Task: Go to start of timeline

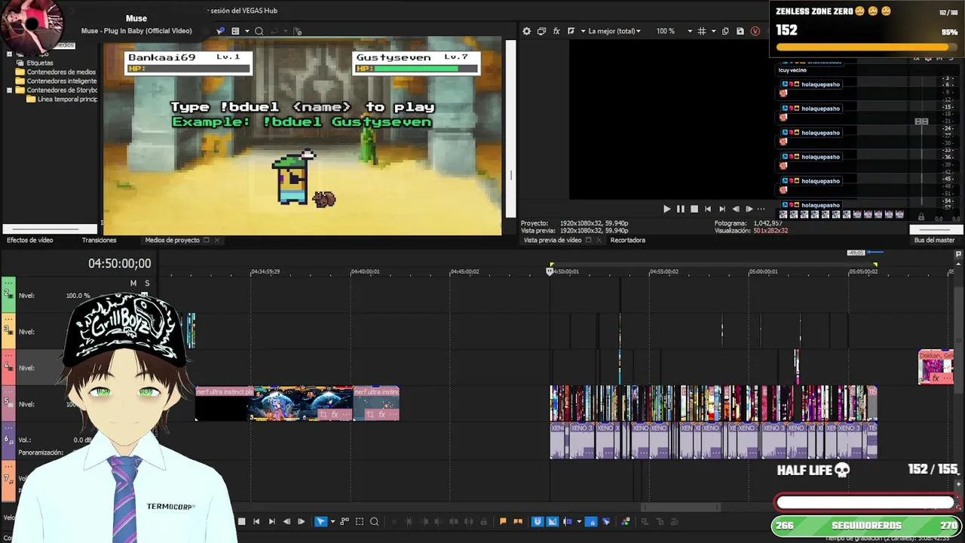Action: click(x=256, y=521)
